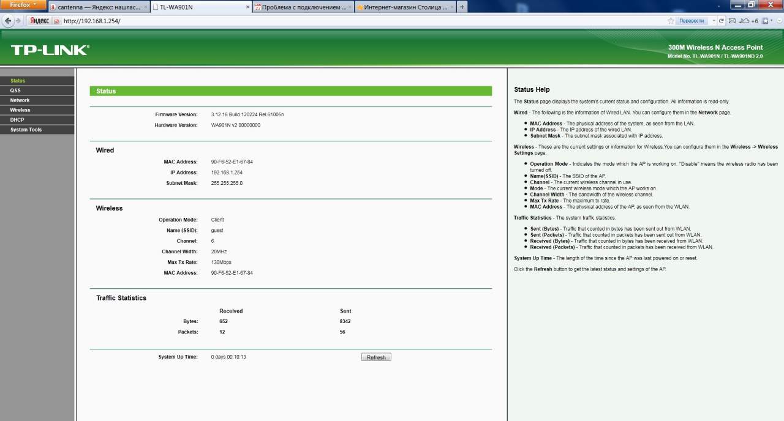Click the sent packets value 56
784x421 pixels.
click(342, 332)
